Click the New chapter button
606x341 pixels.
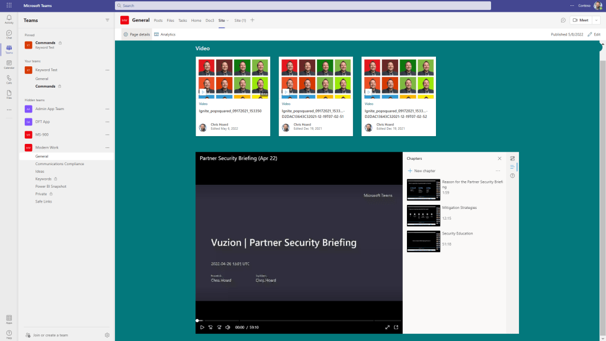click(421, 170)
